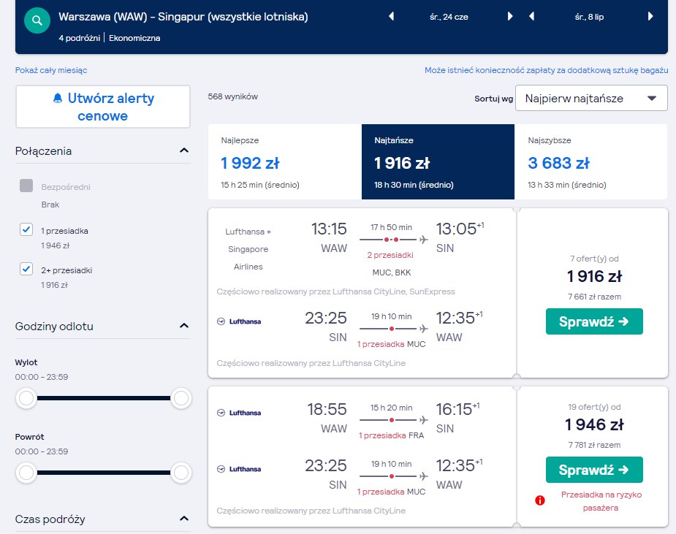Uncheck the 2+ przesiadki checkbox
This screenshot has height=534, width=676.
26,269
